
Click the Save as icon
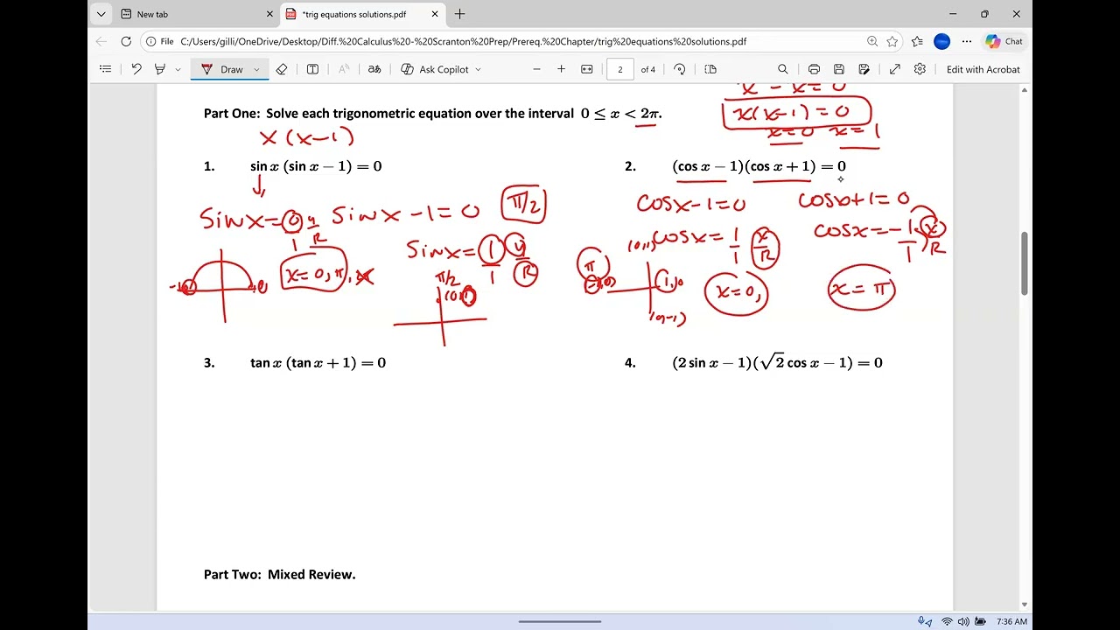click(x=864, y=69)
